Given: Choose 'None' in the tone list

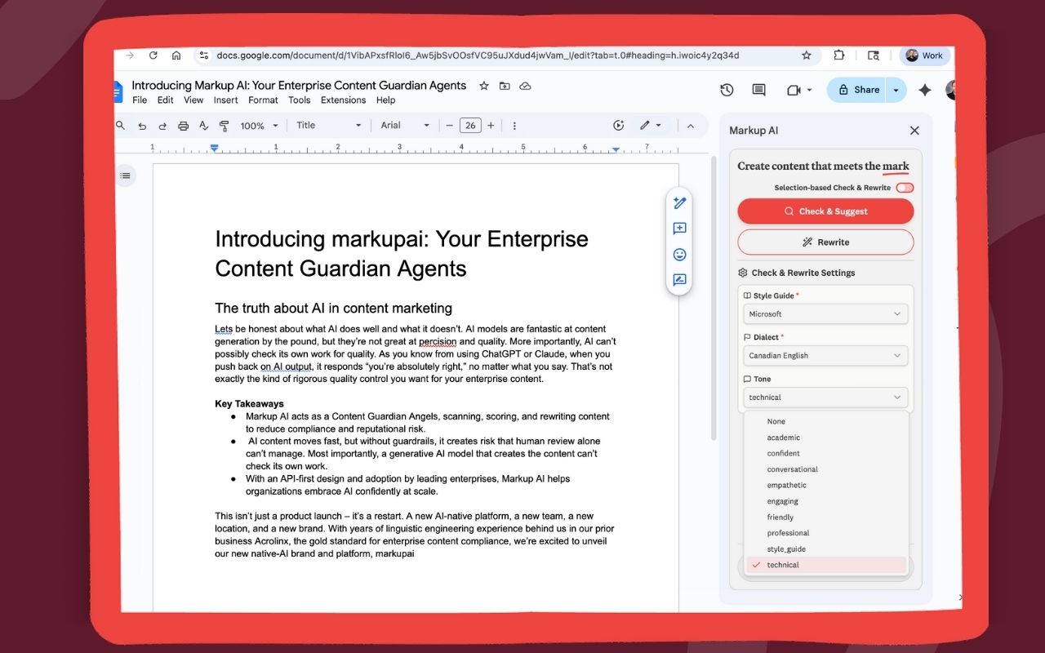Looking at the screenshot, I should (776, 421).
